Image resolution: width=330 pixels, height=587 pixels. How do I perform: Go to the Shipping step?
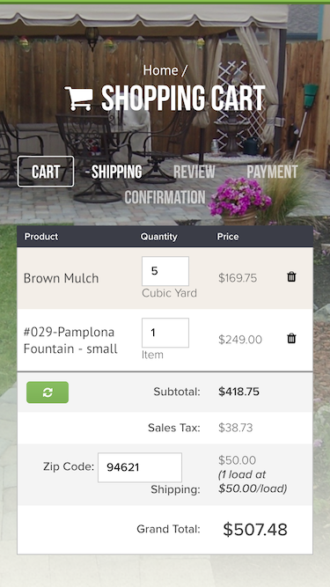[x=117, y=172]
